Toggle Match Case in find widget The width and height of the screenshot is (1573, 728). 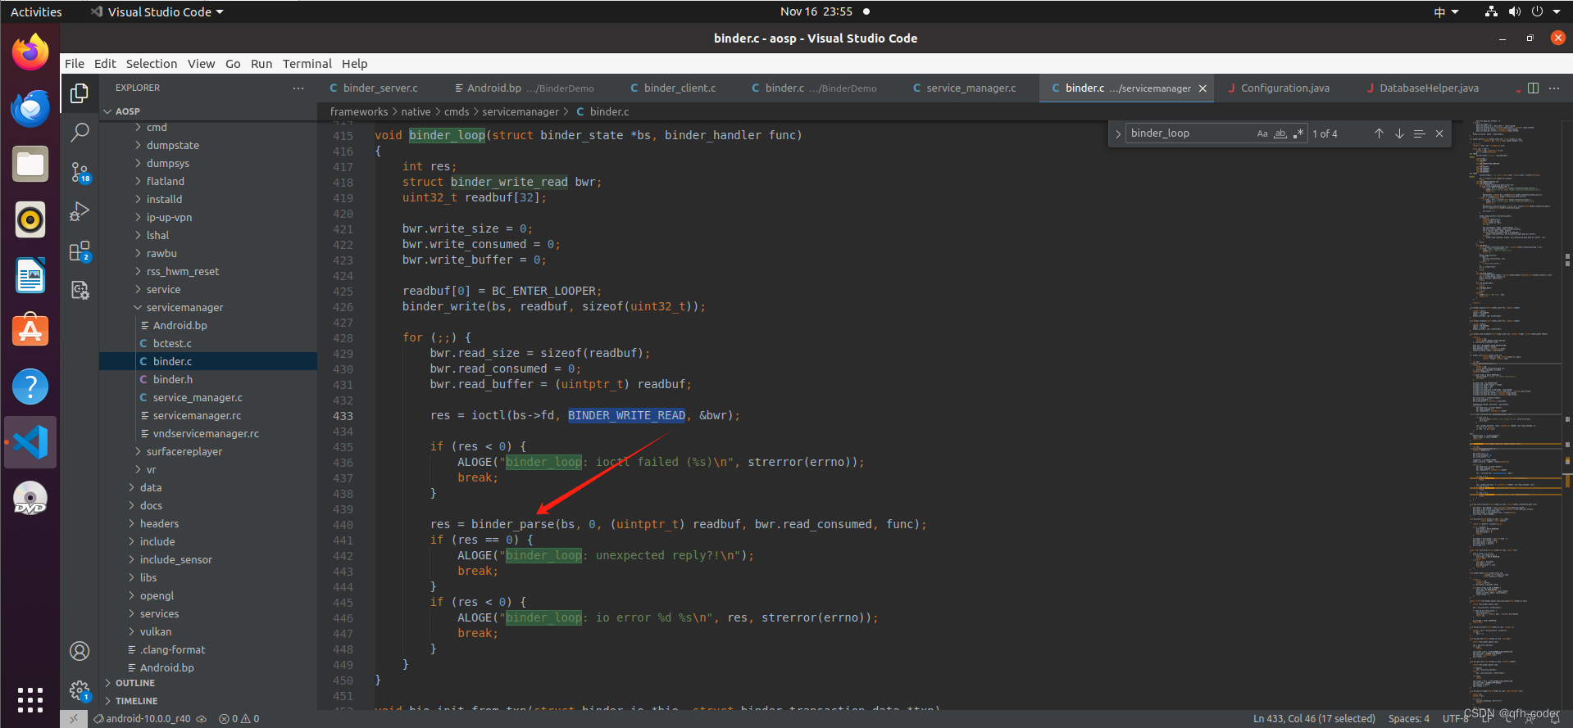click(x=1262, y=133)
